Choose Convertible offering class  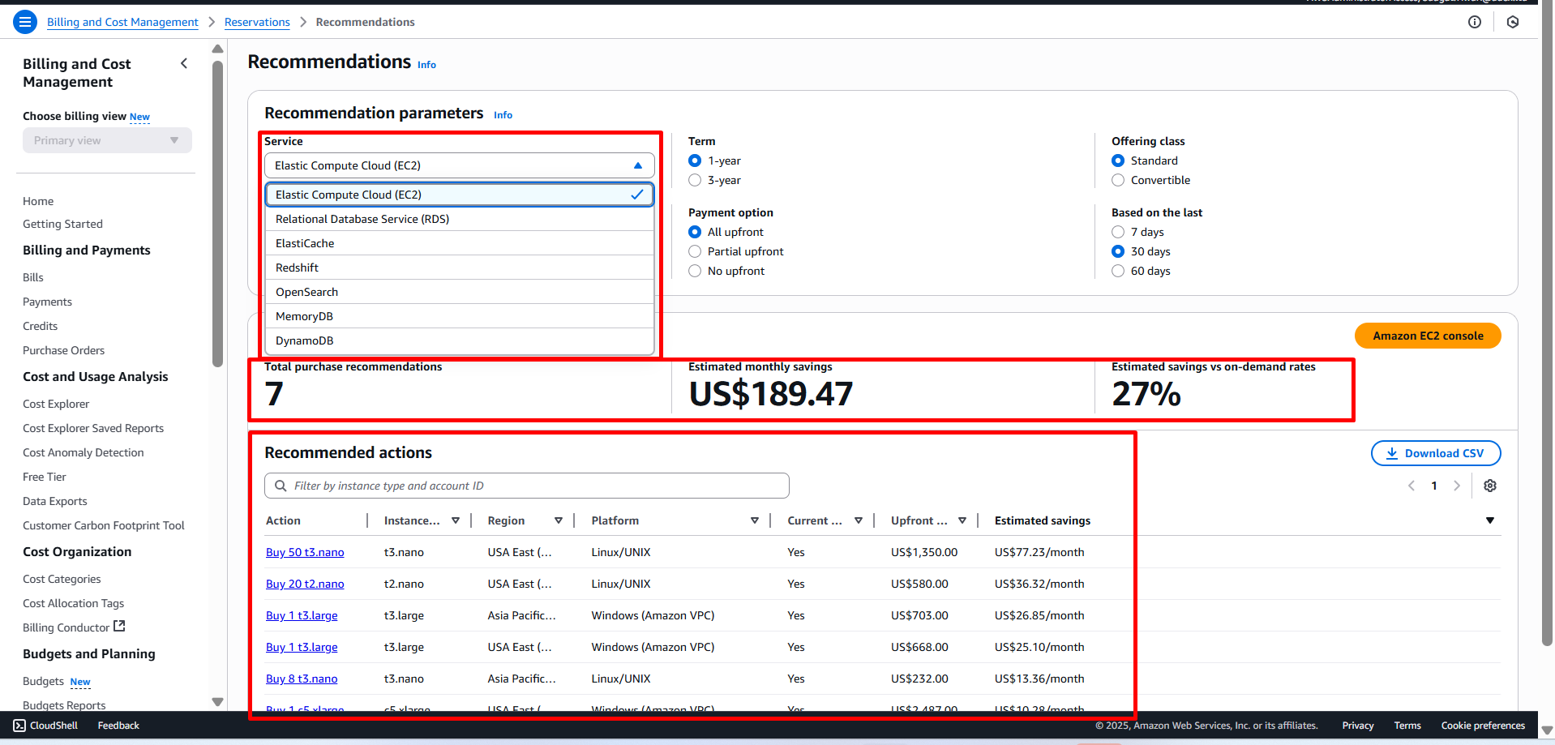(x=1118, y=180)
